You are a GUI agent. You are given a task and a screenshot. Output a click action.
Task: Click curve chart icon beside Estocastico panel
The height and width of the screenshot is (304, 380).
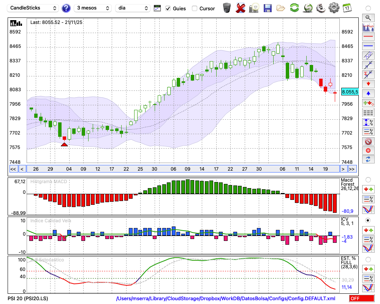tap(368, 288)
